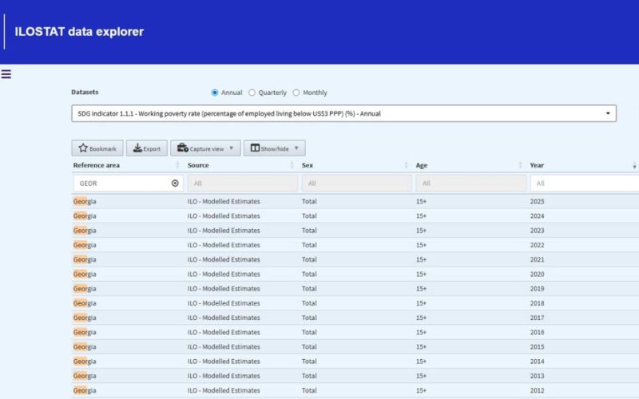Click the year 2021 cell
Viewport: 639px width, 399px height.
(537, 259)
